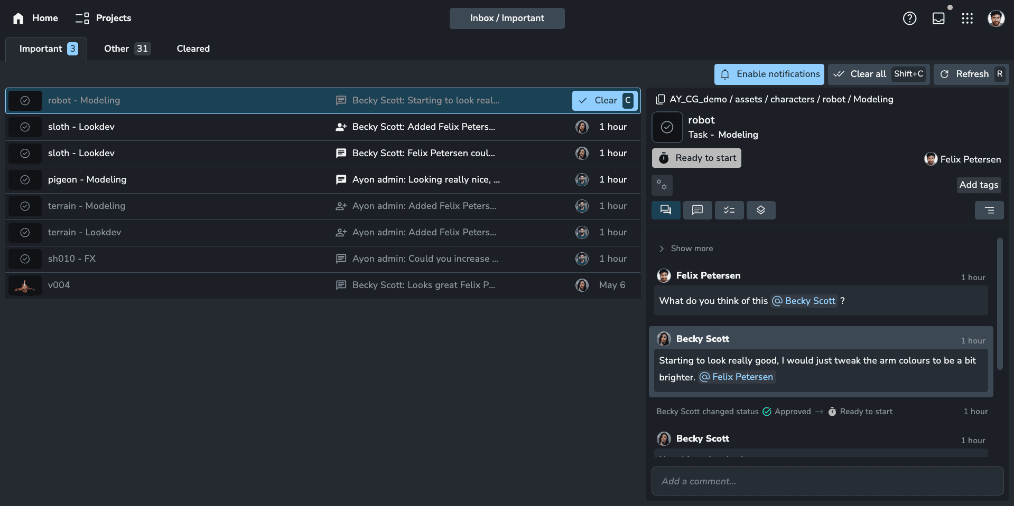The height and width of the screenshot is (506, 1014).
Task: Click the activity feed scrollbar
Action: click(1000, 304)
